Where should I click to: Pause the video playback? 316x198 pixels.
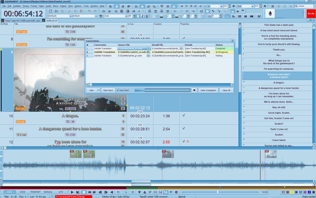84,192
